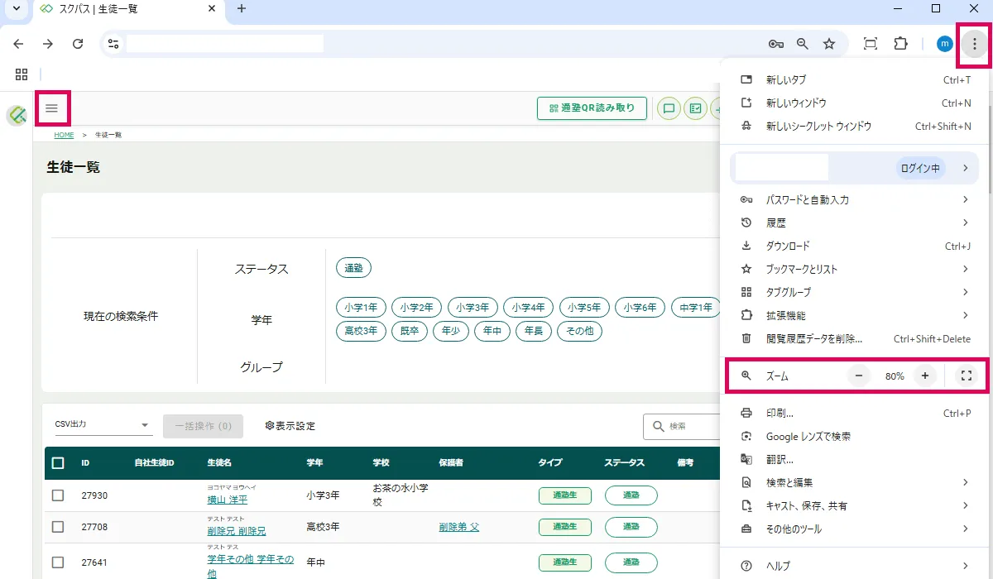Expand the 拡張機能 submenu

coord(855,316)
